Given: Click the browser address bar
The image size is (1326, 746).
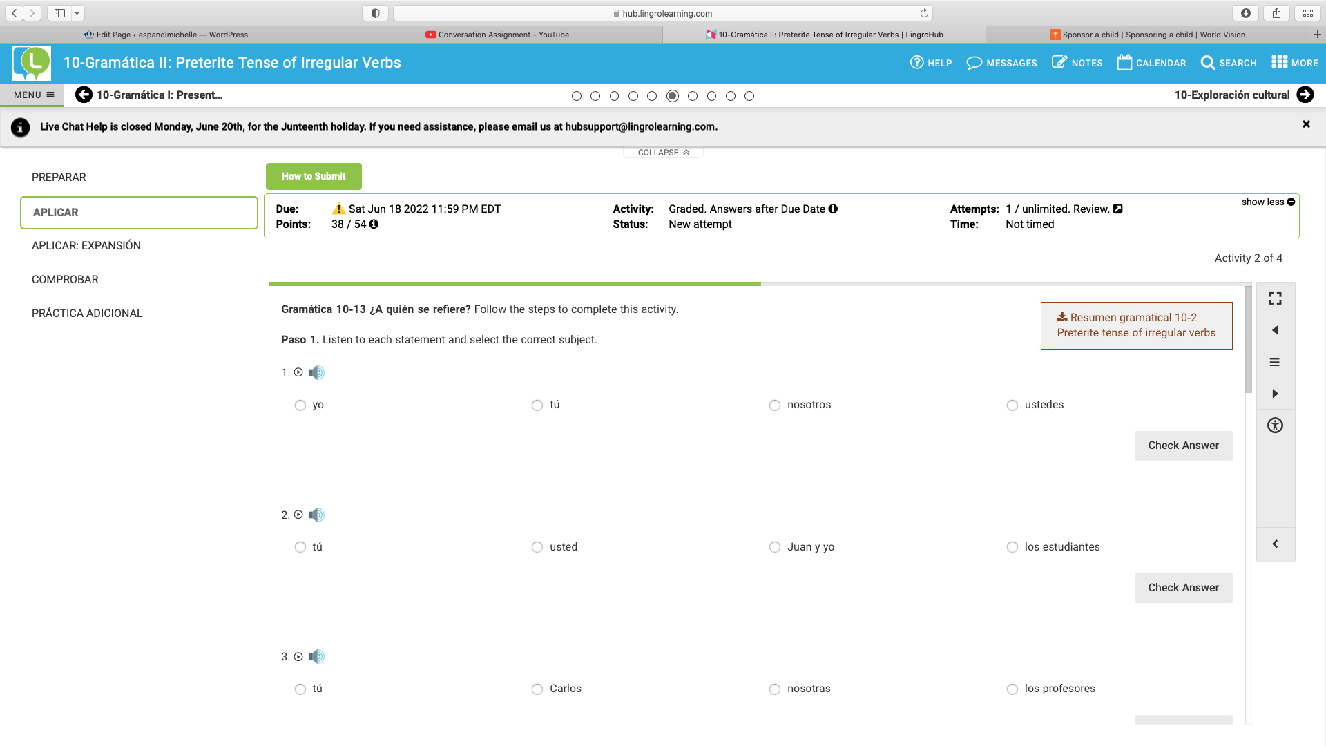Looking at the screenshot, I should (662, 13).
